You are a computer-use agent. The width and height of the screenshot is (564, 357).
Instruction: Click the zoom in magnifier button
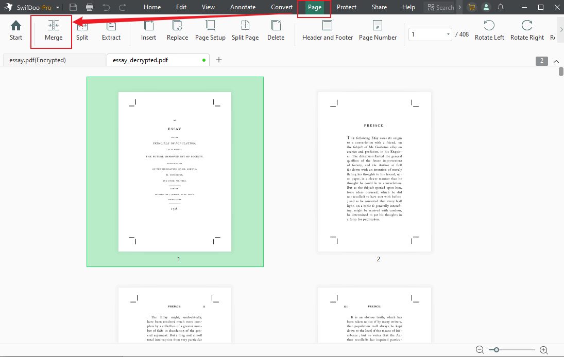coord(543,350)
